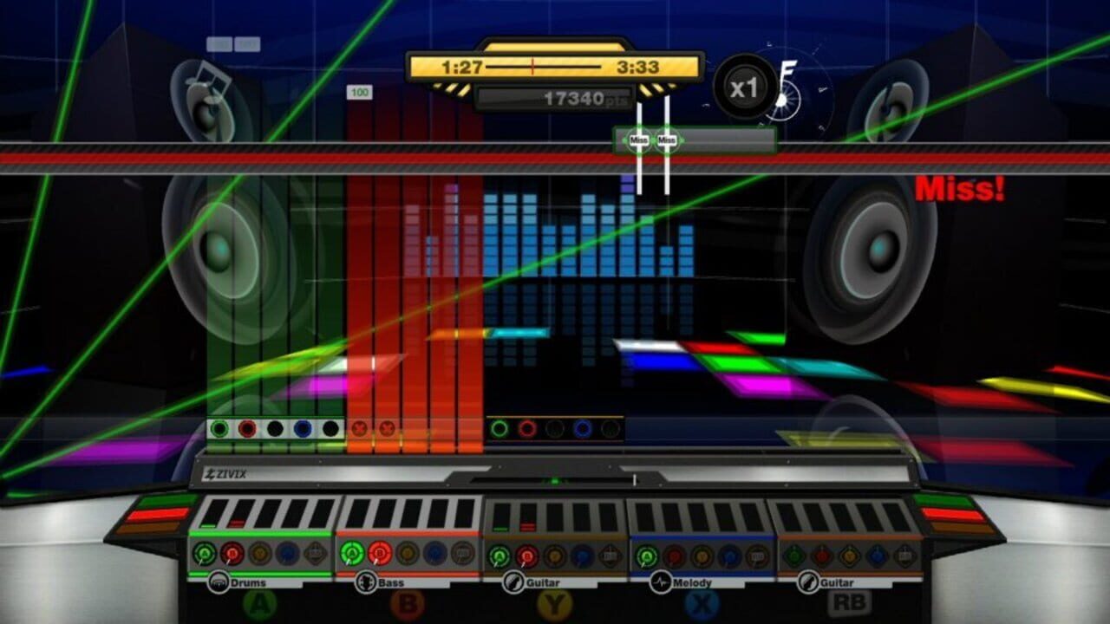Click the Guitar icon on the RB track
This screenshot has height=624, width=1110.
pyautogui.click(x=808, y=581)
